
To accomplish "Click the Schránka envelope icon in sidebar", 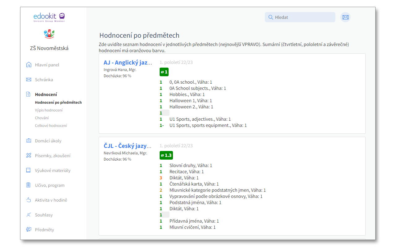I will tap(29, 80).
